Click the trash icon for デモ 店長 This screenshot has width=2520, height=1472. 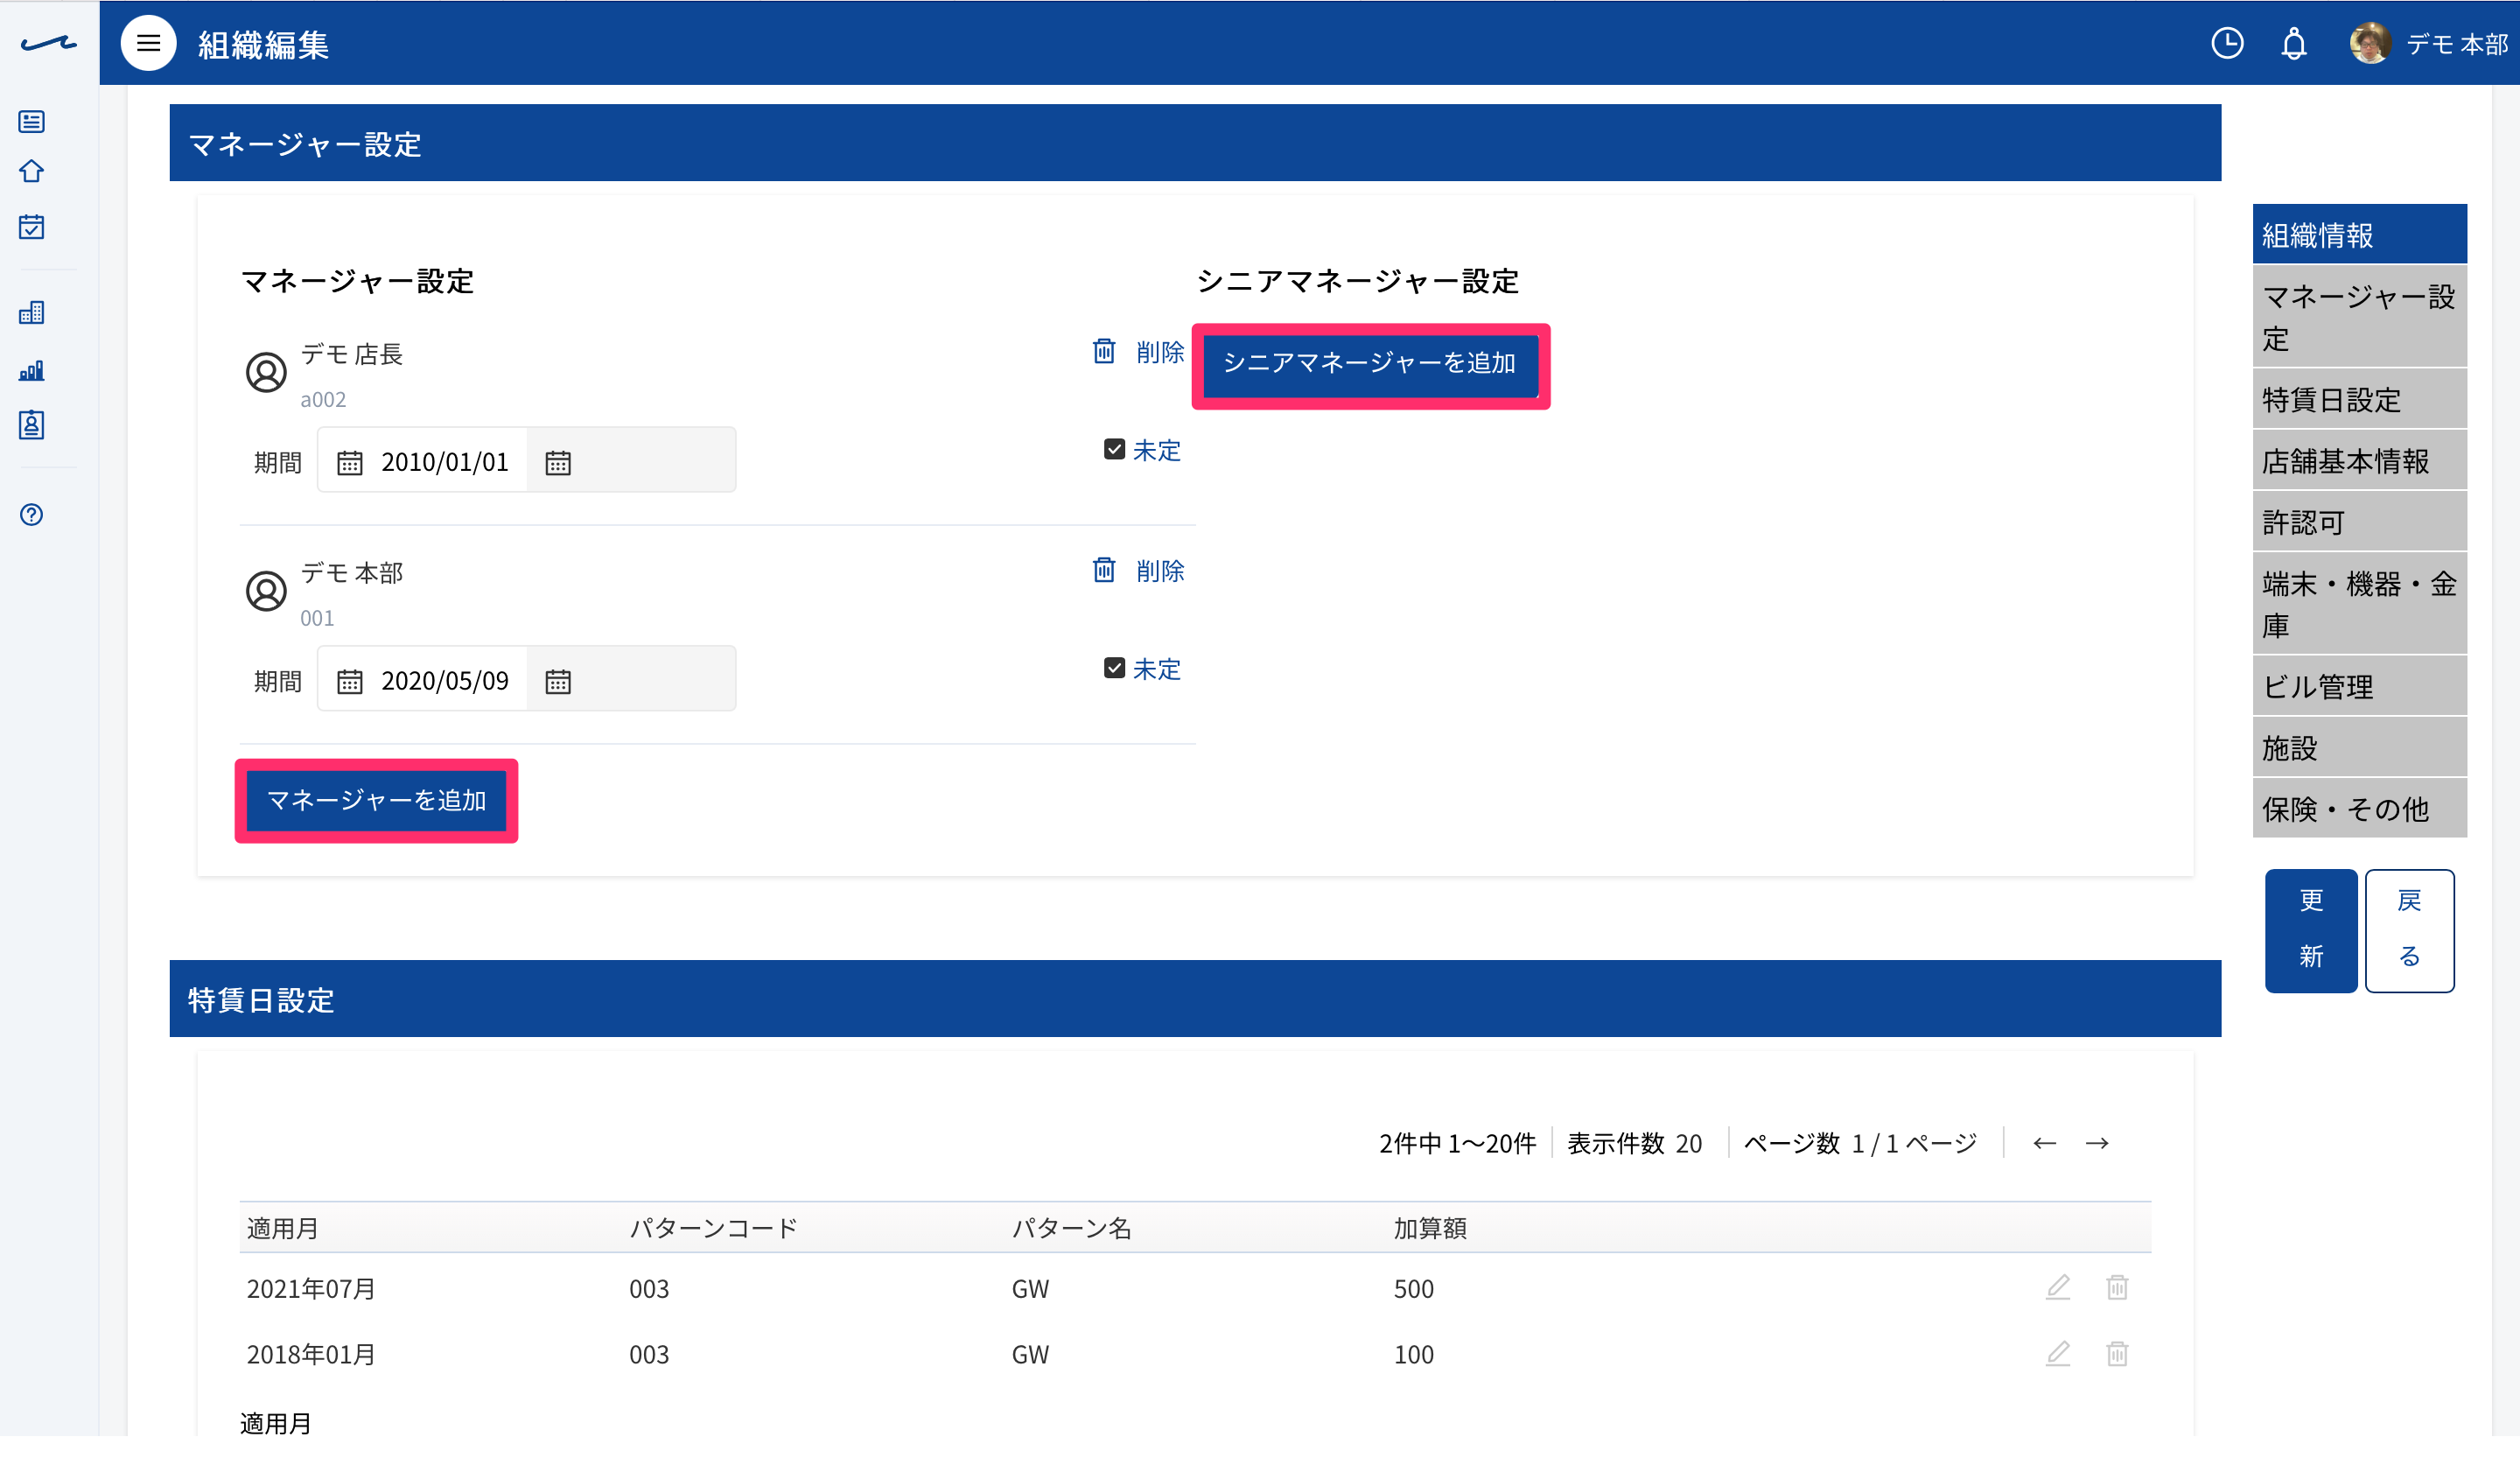[1104, 352]
